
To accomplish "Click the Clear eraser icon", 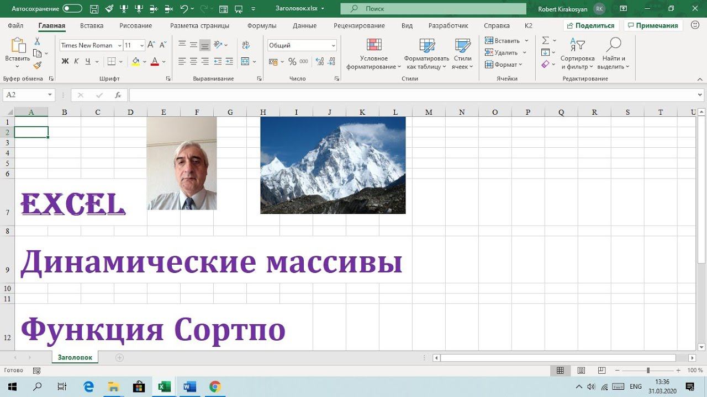I will [x=546, y=65].
